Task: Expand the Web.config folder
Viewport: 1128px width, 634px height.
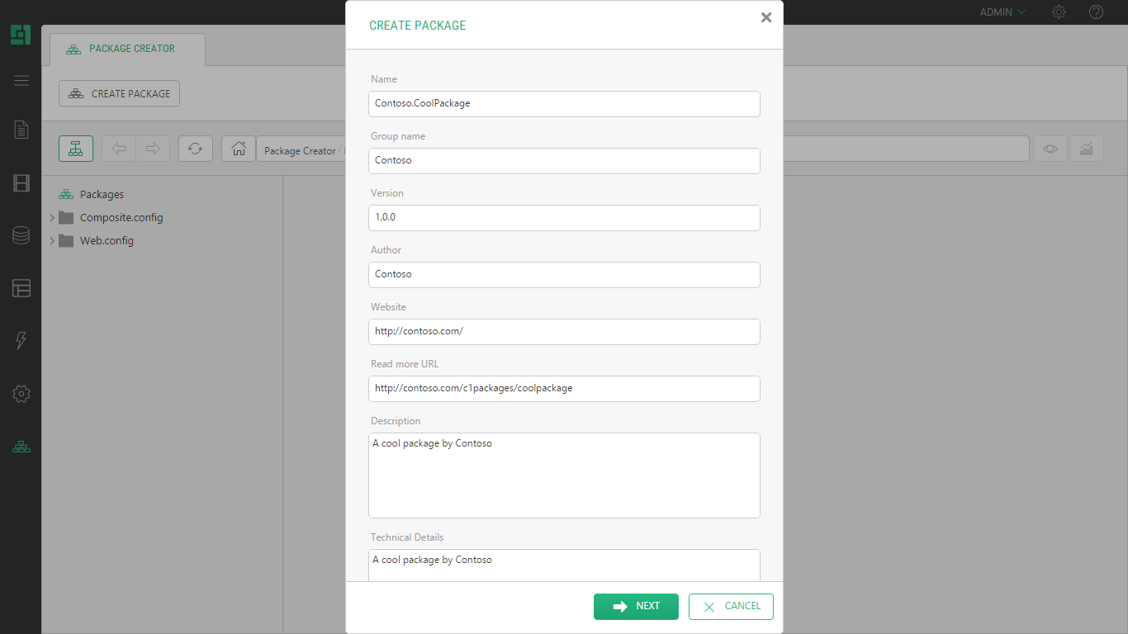Action: (x=53, y=241)
